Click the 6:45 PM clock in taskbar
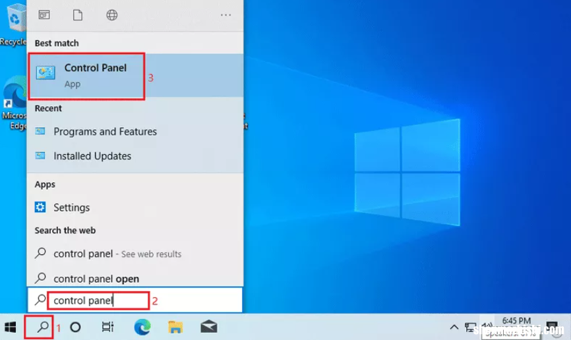 516,321
